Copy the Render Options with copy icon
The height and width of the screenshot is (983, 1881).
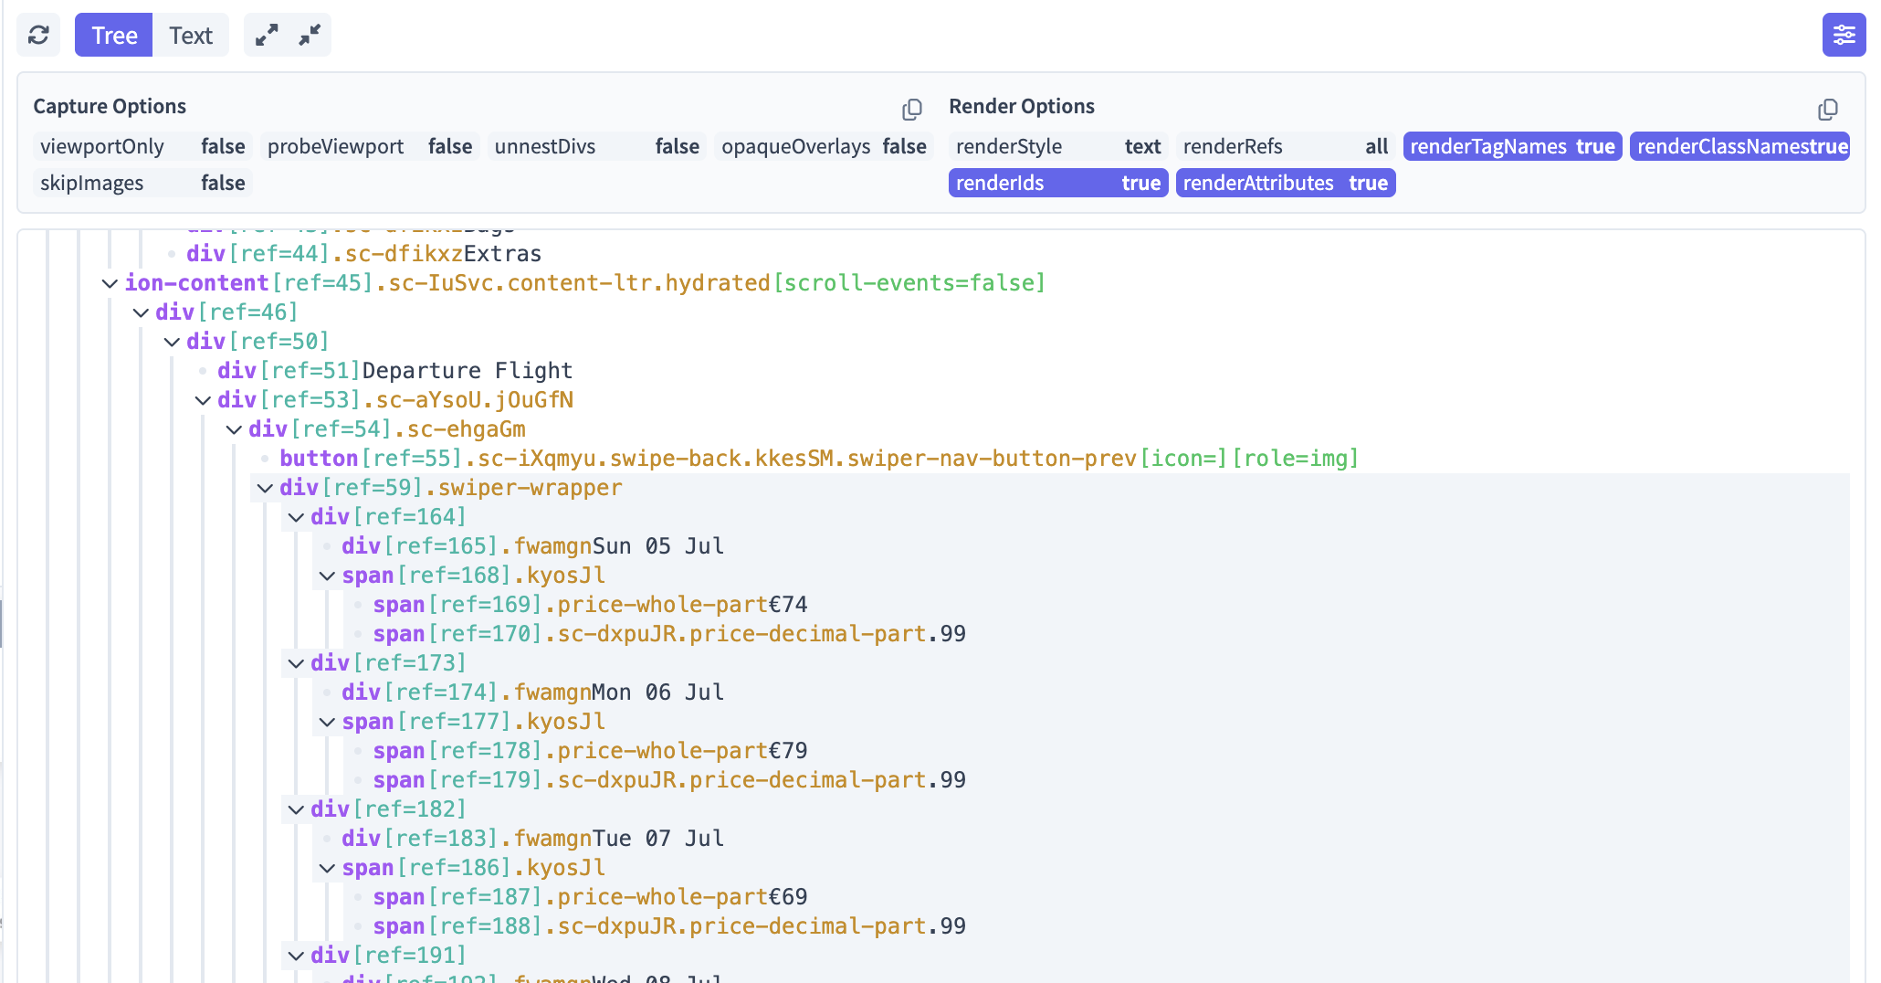(1828, 110)
